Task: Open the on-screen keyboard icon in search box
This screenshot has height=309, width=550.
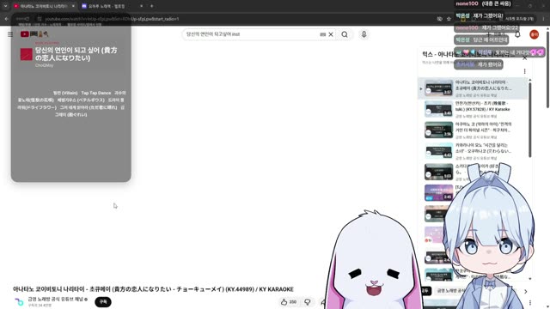Action: [x=323, y=34]
